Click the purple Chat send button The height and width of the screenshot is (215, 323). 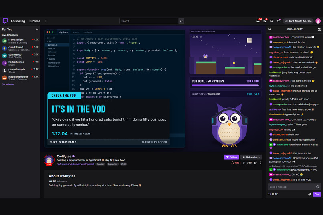(317, 194)
